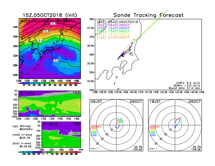Pick the yellow '(09Z) 18JST,06OCT' legend entry
Viewport: 215px width, 166px height.
click(x=113, y=34)
